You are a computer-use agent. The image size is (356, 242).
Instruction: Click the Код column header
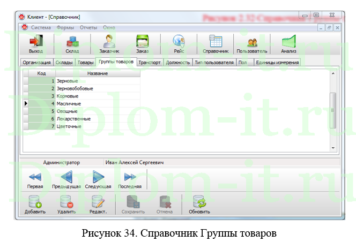coord(41,73)
